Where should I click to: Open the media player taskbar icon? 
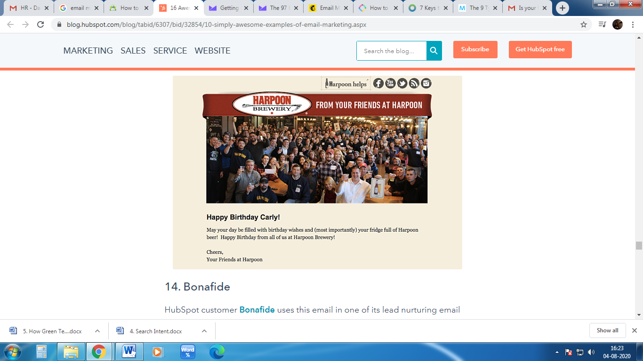[x=158, y=352]
